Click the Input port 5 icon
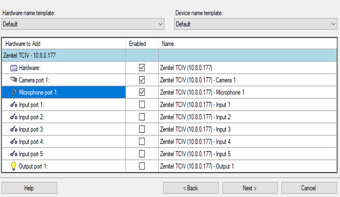This screenshot has width=340, height=197. coord(13,154)
